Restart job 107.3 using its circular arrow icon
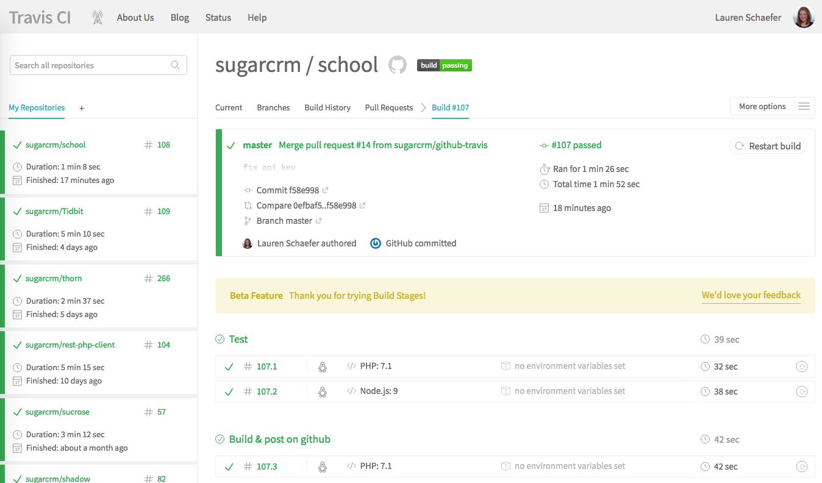This screenshot has height=483, width=822. [802, 466]
